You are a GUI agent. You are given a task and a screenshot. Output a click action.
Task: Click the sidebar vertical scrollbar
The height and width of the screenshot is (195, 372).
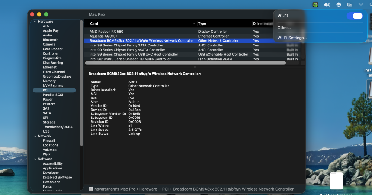[x=81, y=83]
